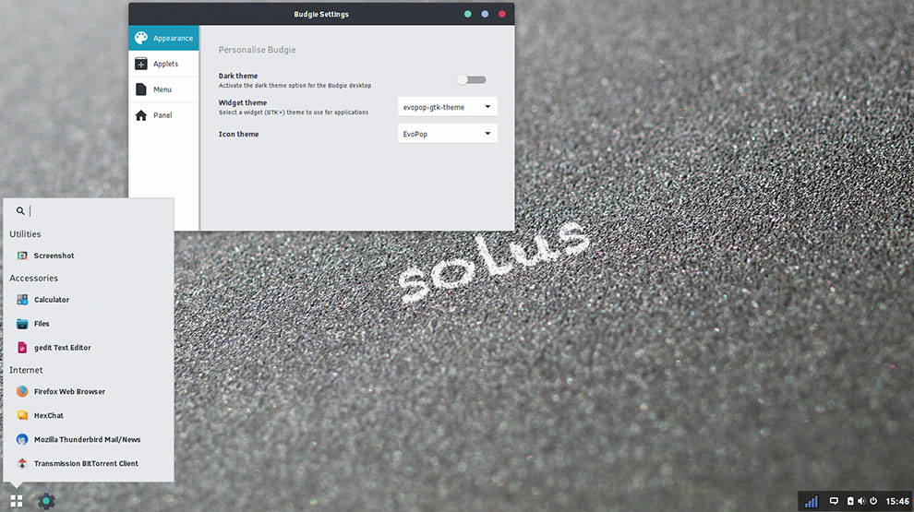Click the Personalise Budgie heading

(x=257, y=50)
